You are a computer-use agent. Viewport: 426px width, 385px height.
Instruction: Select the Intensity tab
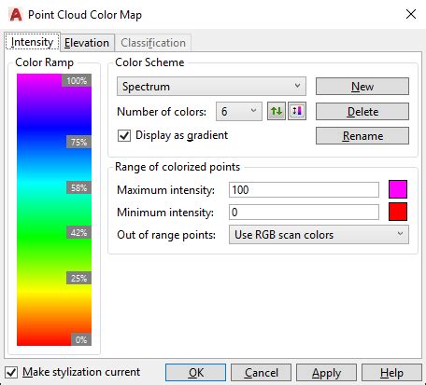coord(32,42)
